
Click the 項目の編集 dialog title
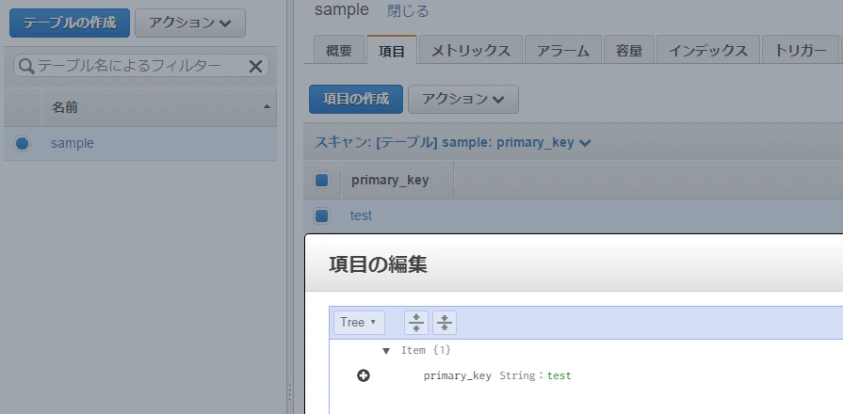click(378, 264)
